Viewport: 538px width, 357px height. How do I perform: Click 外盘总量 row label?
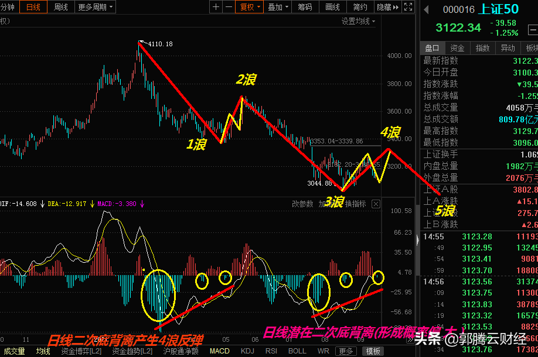pos(441,178)
